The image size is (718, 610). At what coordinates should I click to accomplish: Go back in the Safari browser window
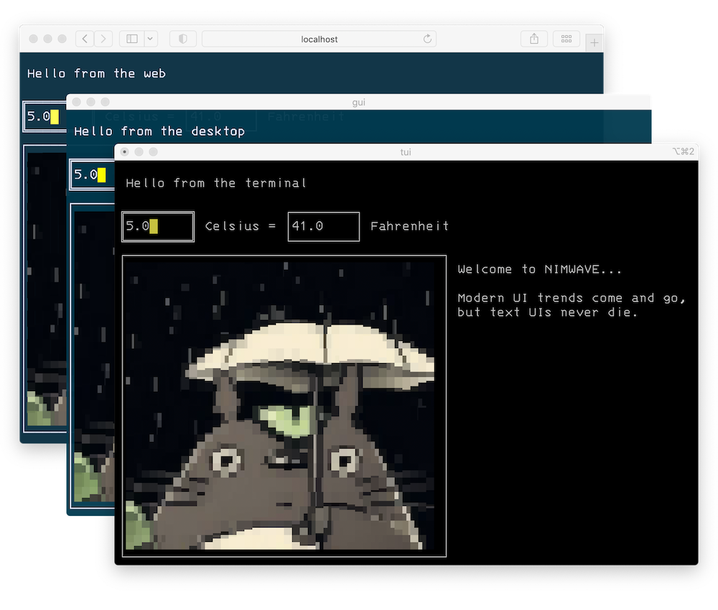[x=85, y=39]
